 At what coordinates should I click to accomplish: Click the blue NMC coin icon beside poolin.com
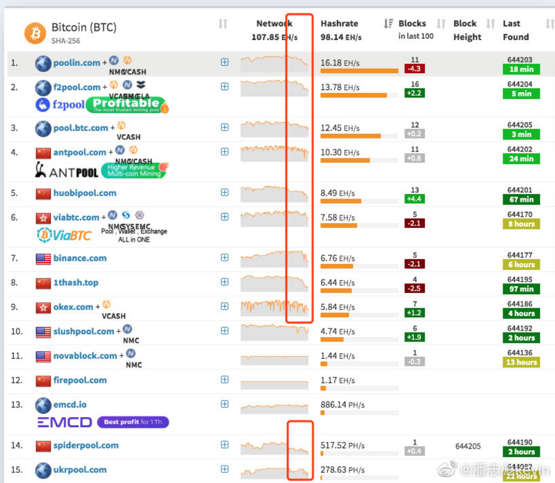114,60
